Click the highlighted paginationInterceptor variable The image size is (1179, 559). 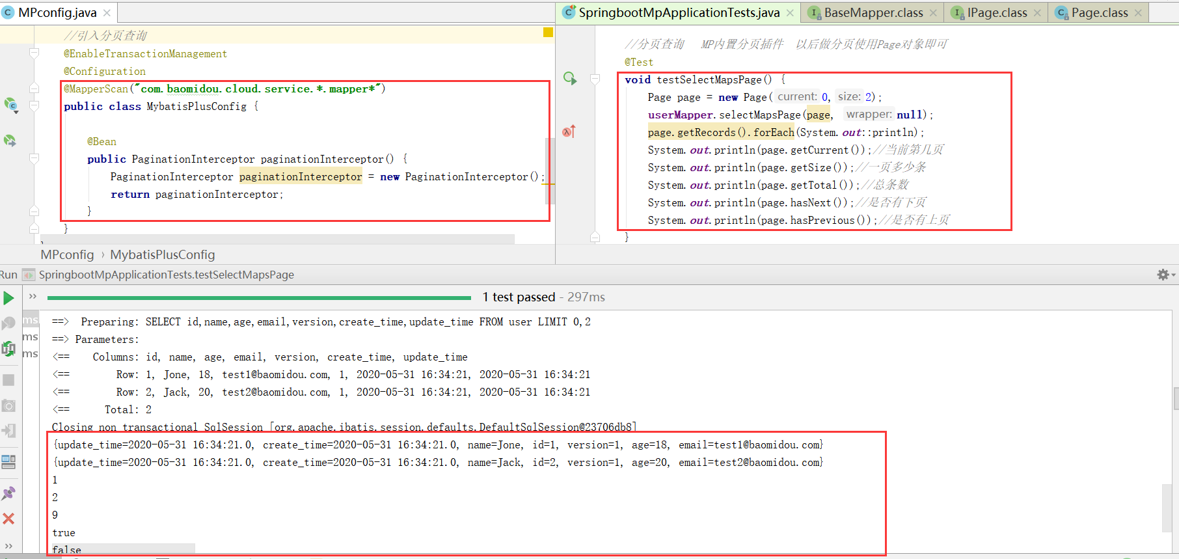point(301,176)
